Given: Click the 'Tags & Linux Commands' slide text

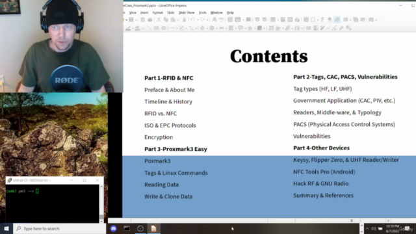Looking at the screenshot, I should [x=176, y=173].
